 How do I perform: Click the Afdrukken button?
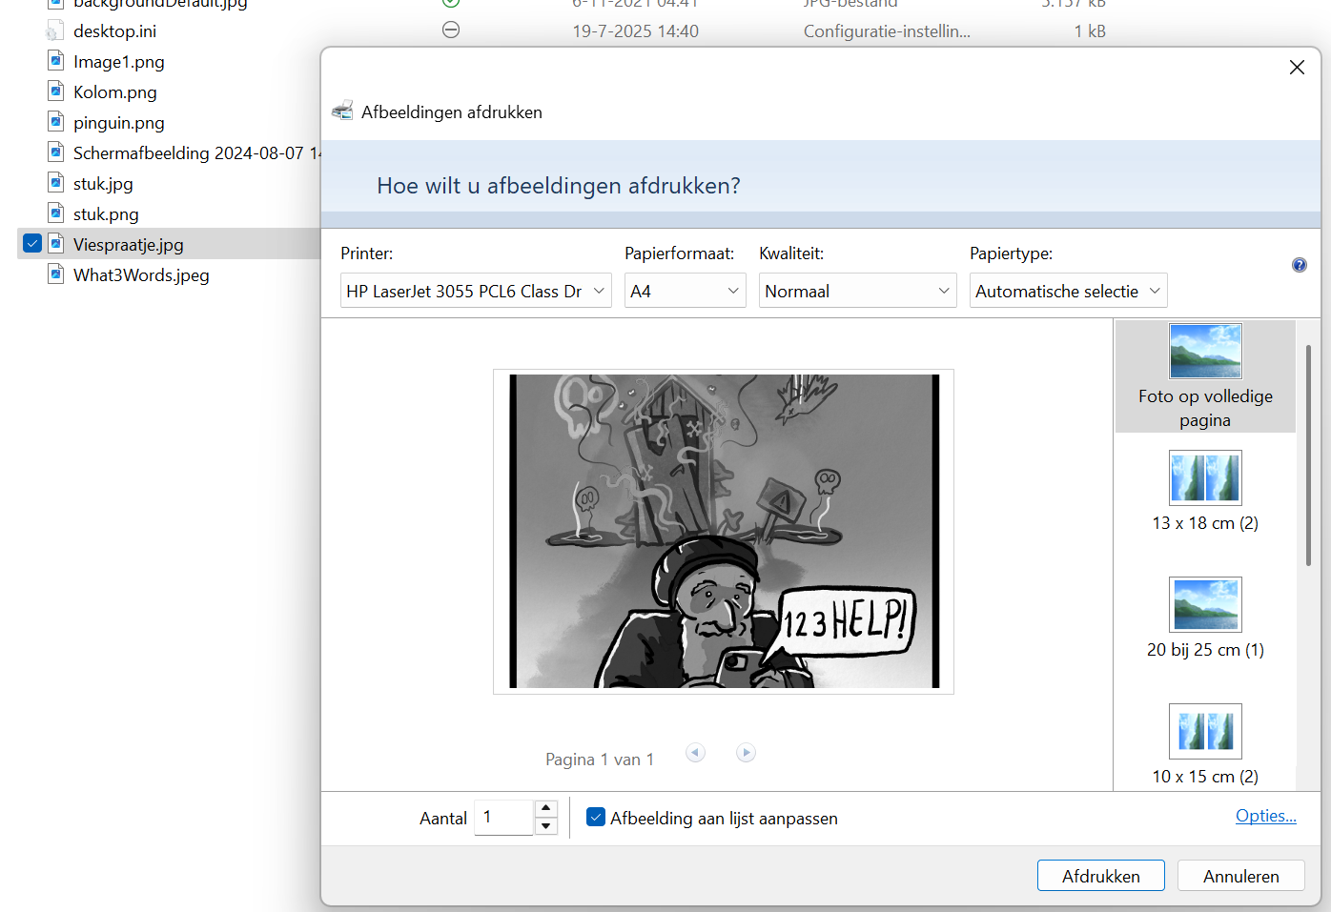(x=1100, y=875)
